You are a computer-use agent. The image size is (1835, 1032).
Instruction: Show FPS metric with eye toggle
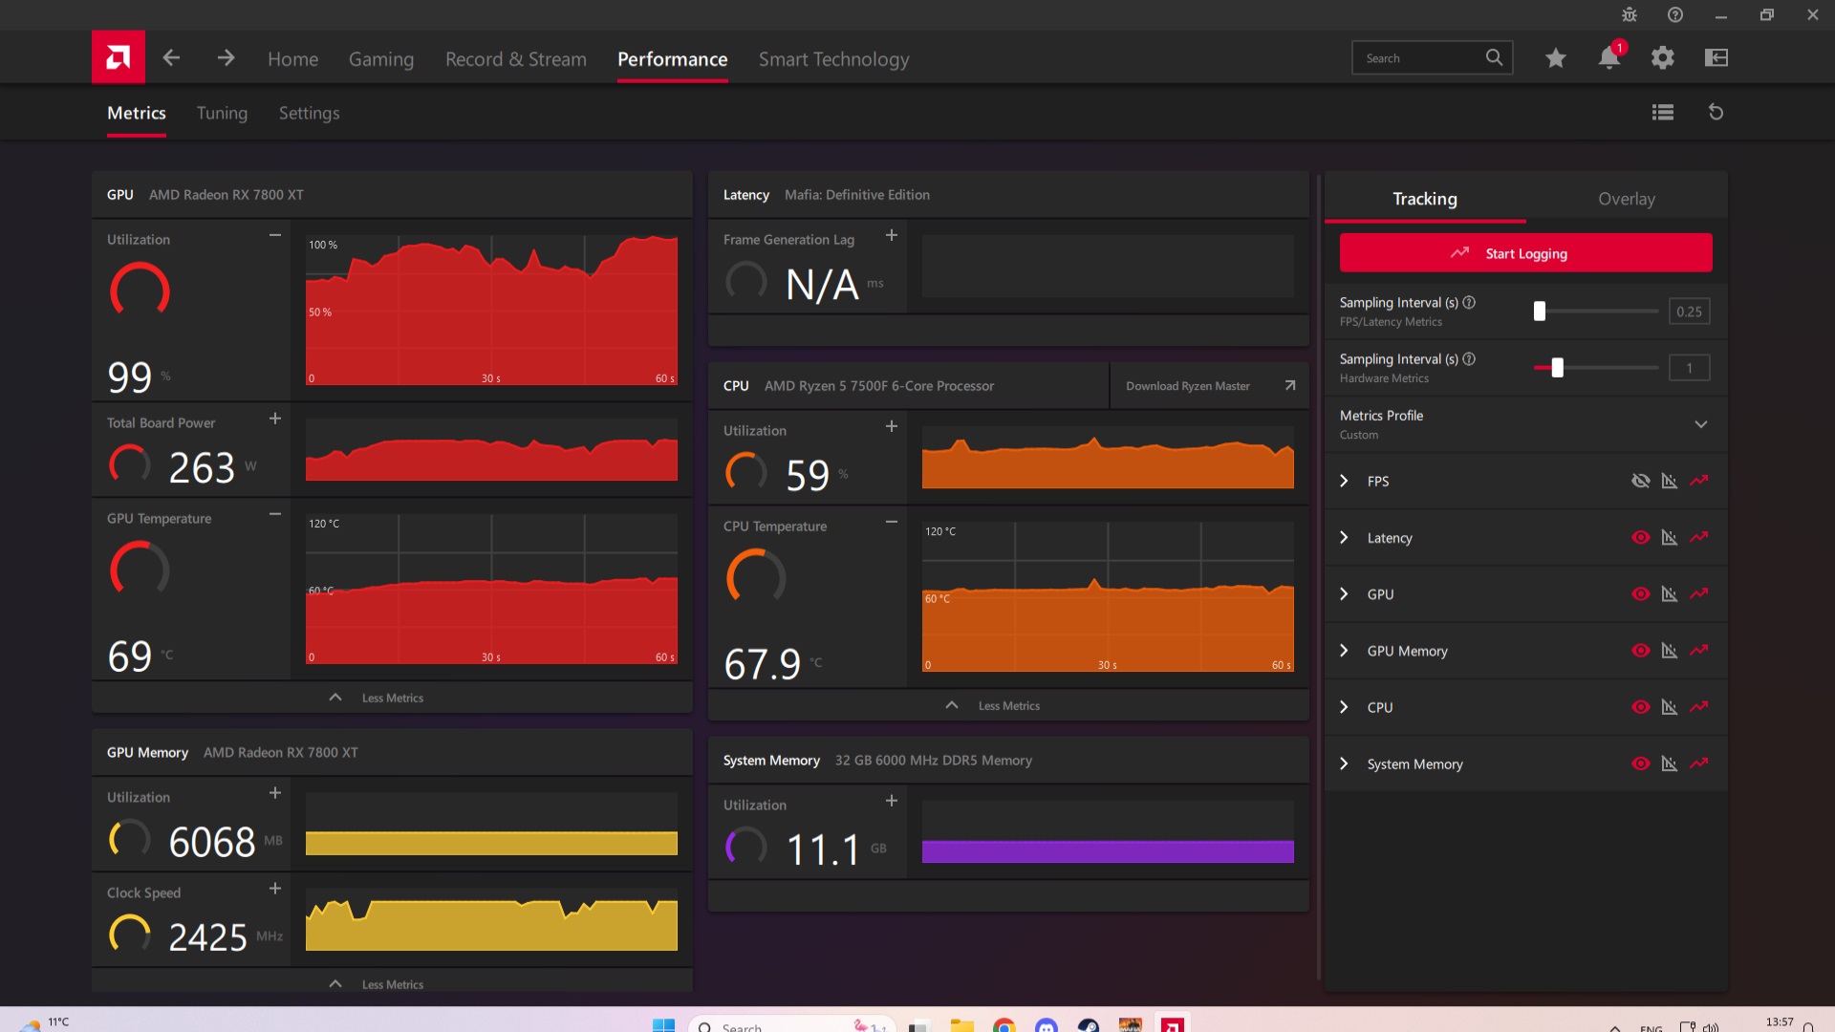tap(1641, 481)
